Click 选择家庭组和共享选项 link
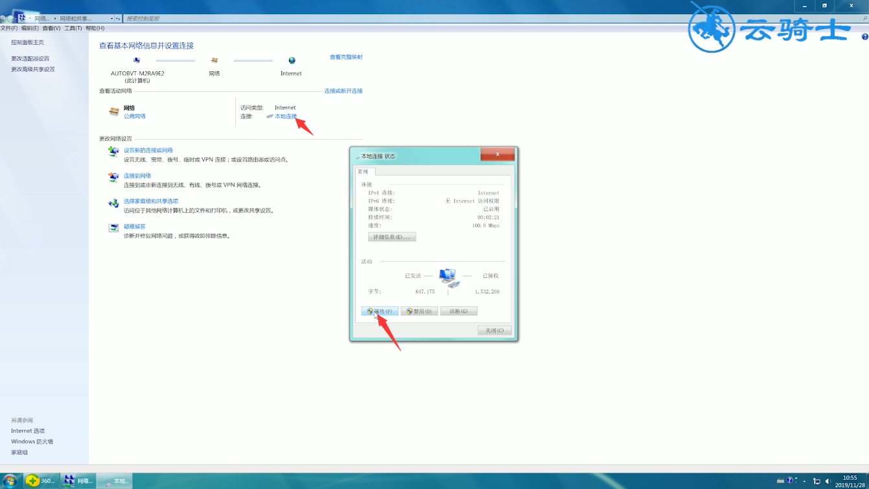Screen dimensions: 869x489 (151, 201)
